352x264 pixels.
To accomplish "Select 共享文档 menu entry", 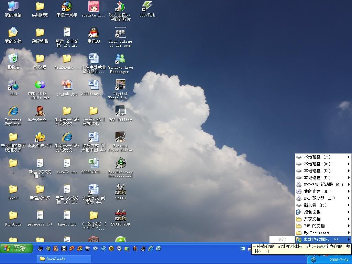I will tap(312, 219).
